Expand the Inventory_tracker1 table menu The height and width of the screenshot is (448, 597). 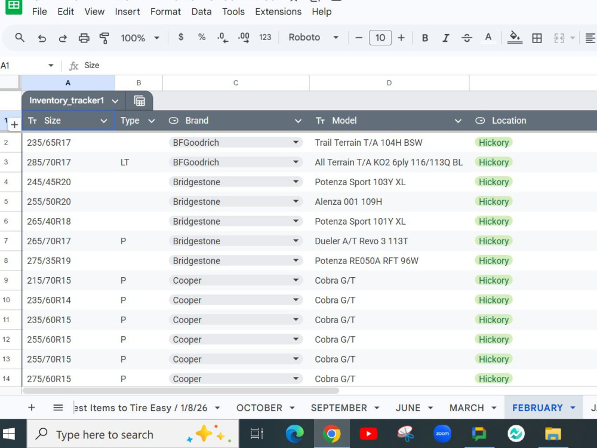click(x=115, y=101)
